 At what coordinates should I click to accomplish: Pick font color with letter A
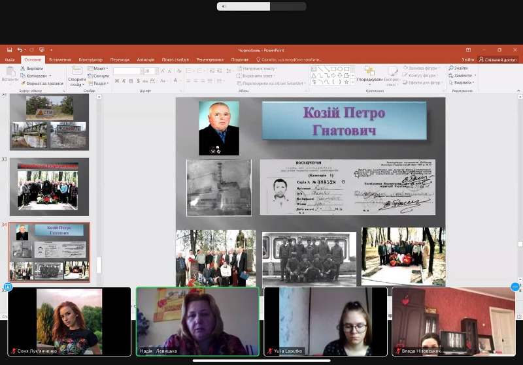[x=175, y=81]
